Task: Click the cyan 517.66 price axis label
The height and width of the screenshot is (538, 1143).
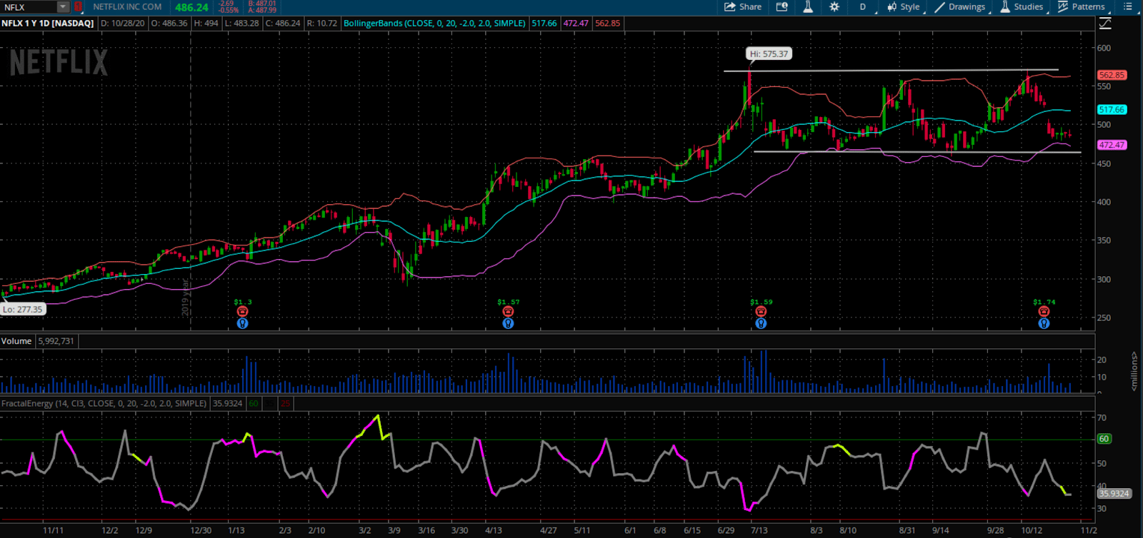Action: coord(1112,110)
